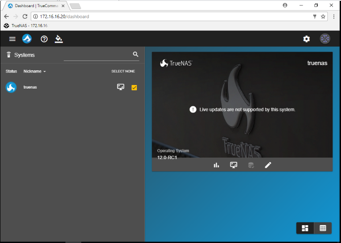The width and height of the screenshot is (341, 243).
Task: Open the TrueNAS bookmark
Action: click(x=26, y=26)
